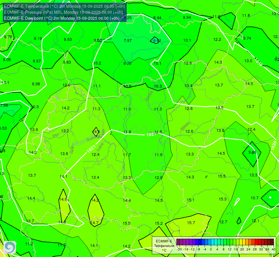Click the 13.5 temperature value
Viewport: 279px width, 257px height.
click(x=219, y=108)
